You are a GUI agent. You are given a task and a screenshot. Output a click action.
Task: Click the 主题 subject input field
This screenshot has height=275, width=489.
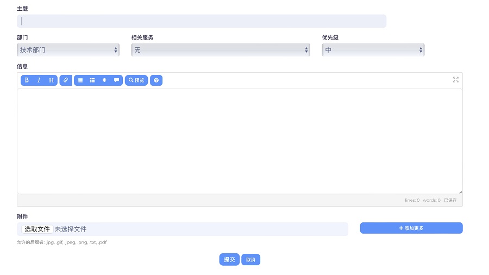click(x=202, y=21)
